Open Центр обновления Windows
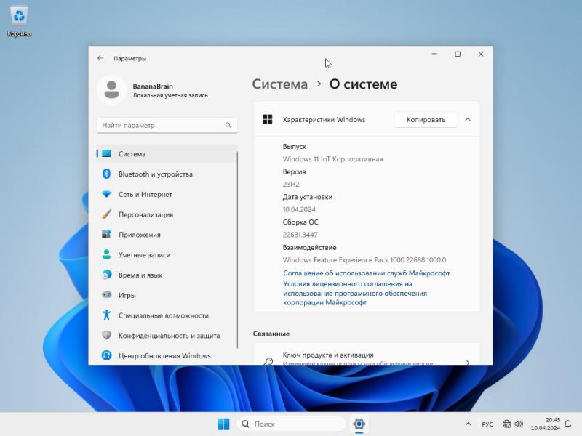This screenshot has width=582, height=436. coord(167,355)
